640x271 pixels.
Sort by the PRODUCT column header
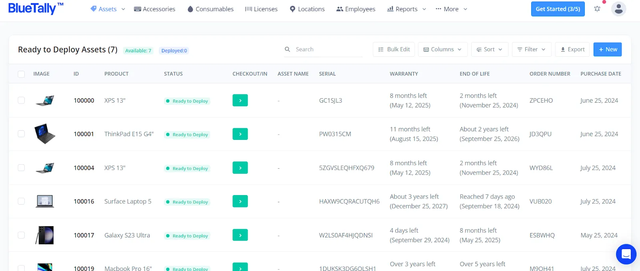[x=116, y=74]
